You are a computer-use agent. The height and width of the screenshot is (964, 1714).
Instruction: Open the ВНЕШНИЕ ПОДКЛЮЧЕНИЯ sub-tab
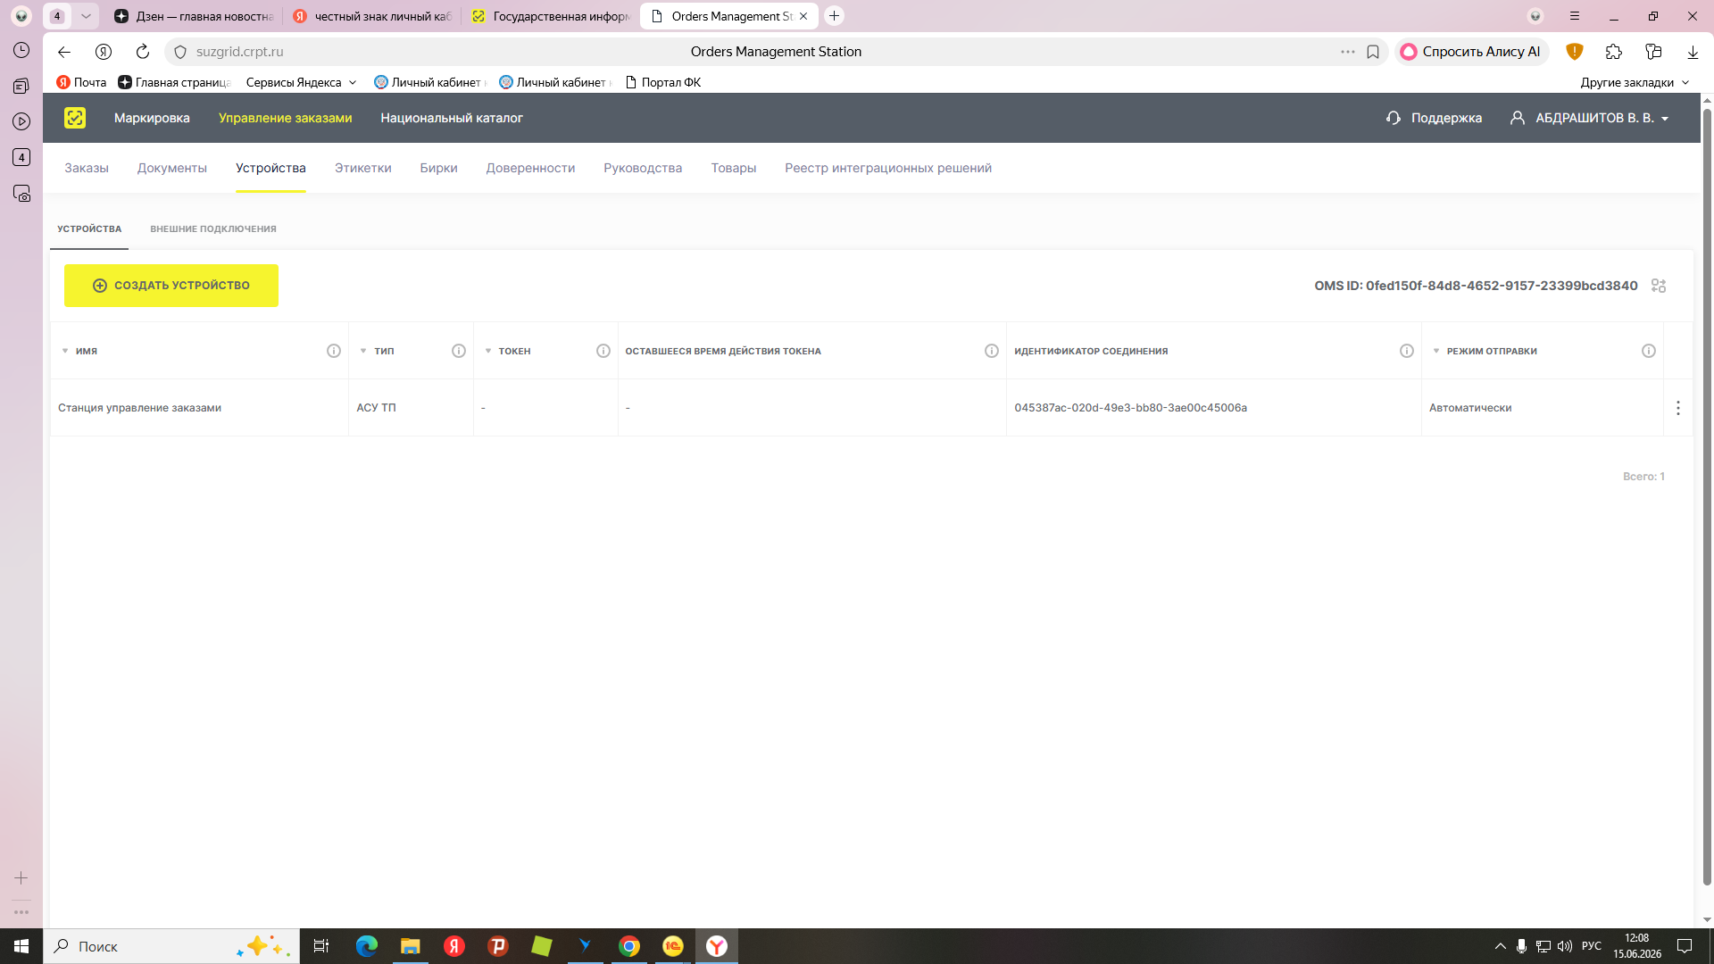213,229
